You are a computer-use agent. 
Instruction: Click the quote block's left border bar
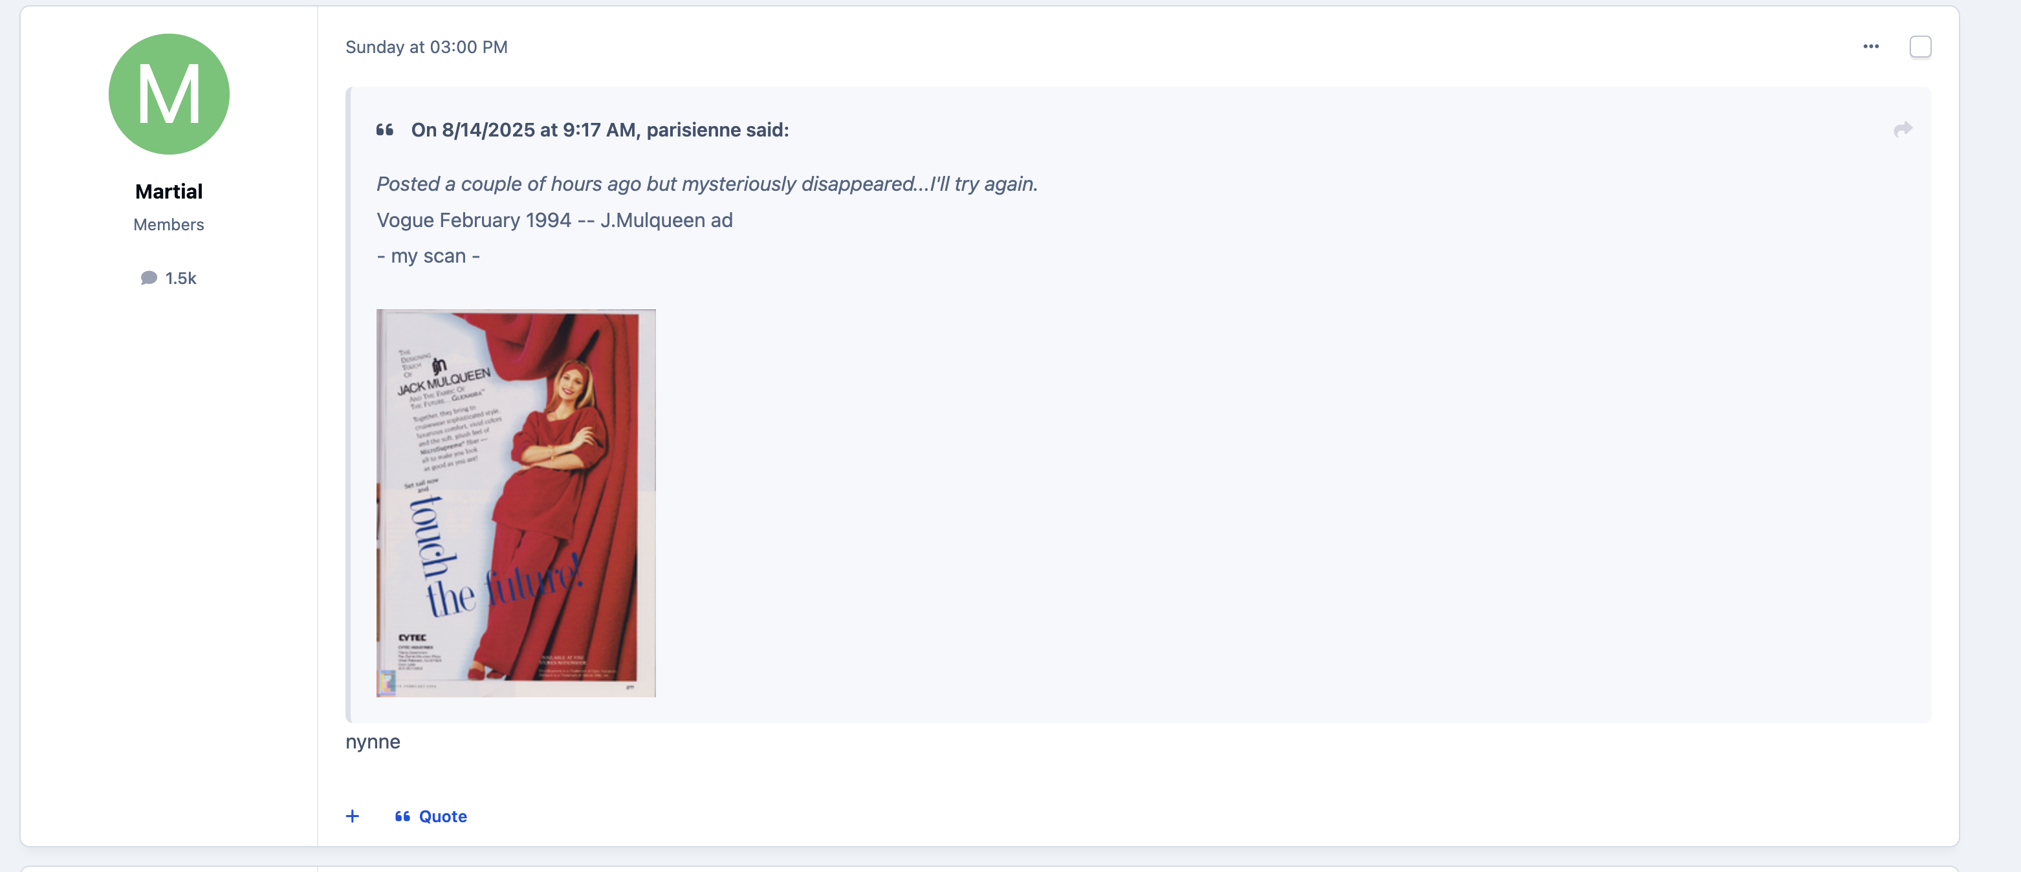pos(348,405)
